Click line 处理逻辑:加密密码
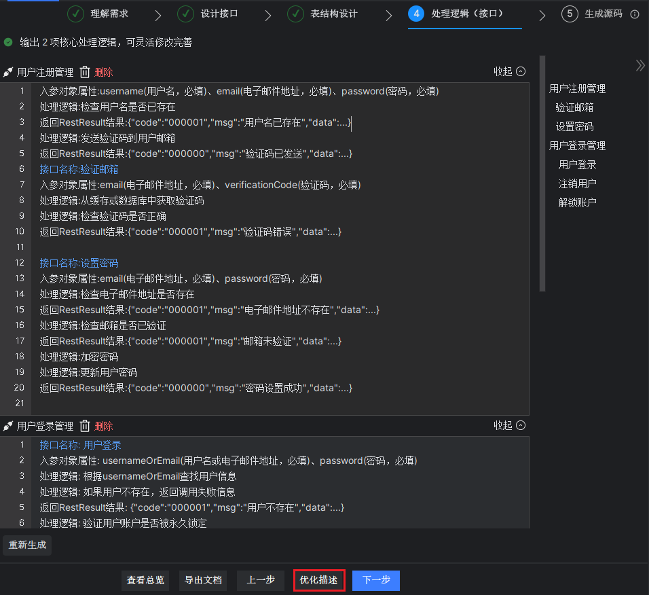 pyautogui.click(x=79, y=357)
